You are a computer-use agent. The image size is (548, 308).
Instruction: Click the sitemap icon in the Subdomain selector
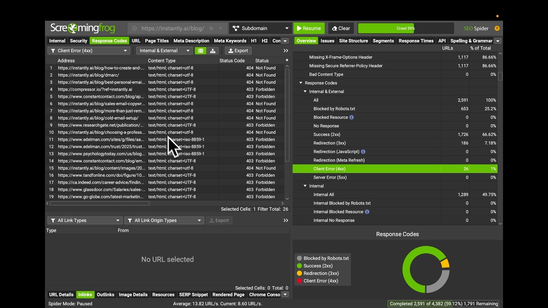click(236, 29)
